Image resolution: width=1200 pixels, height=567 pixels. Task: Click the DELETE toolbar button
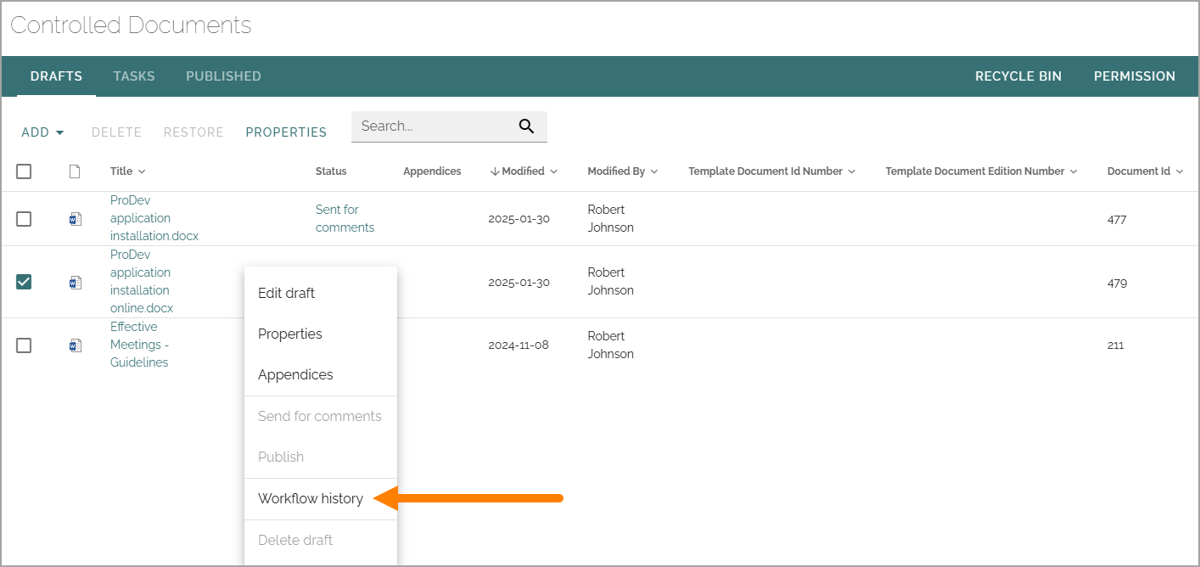click(116, 132)
